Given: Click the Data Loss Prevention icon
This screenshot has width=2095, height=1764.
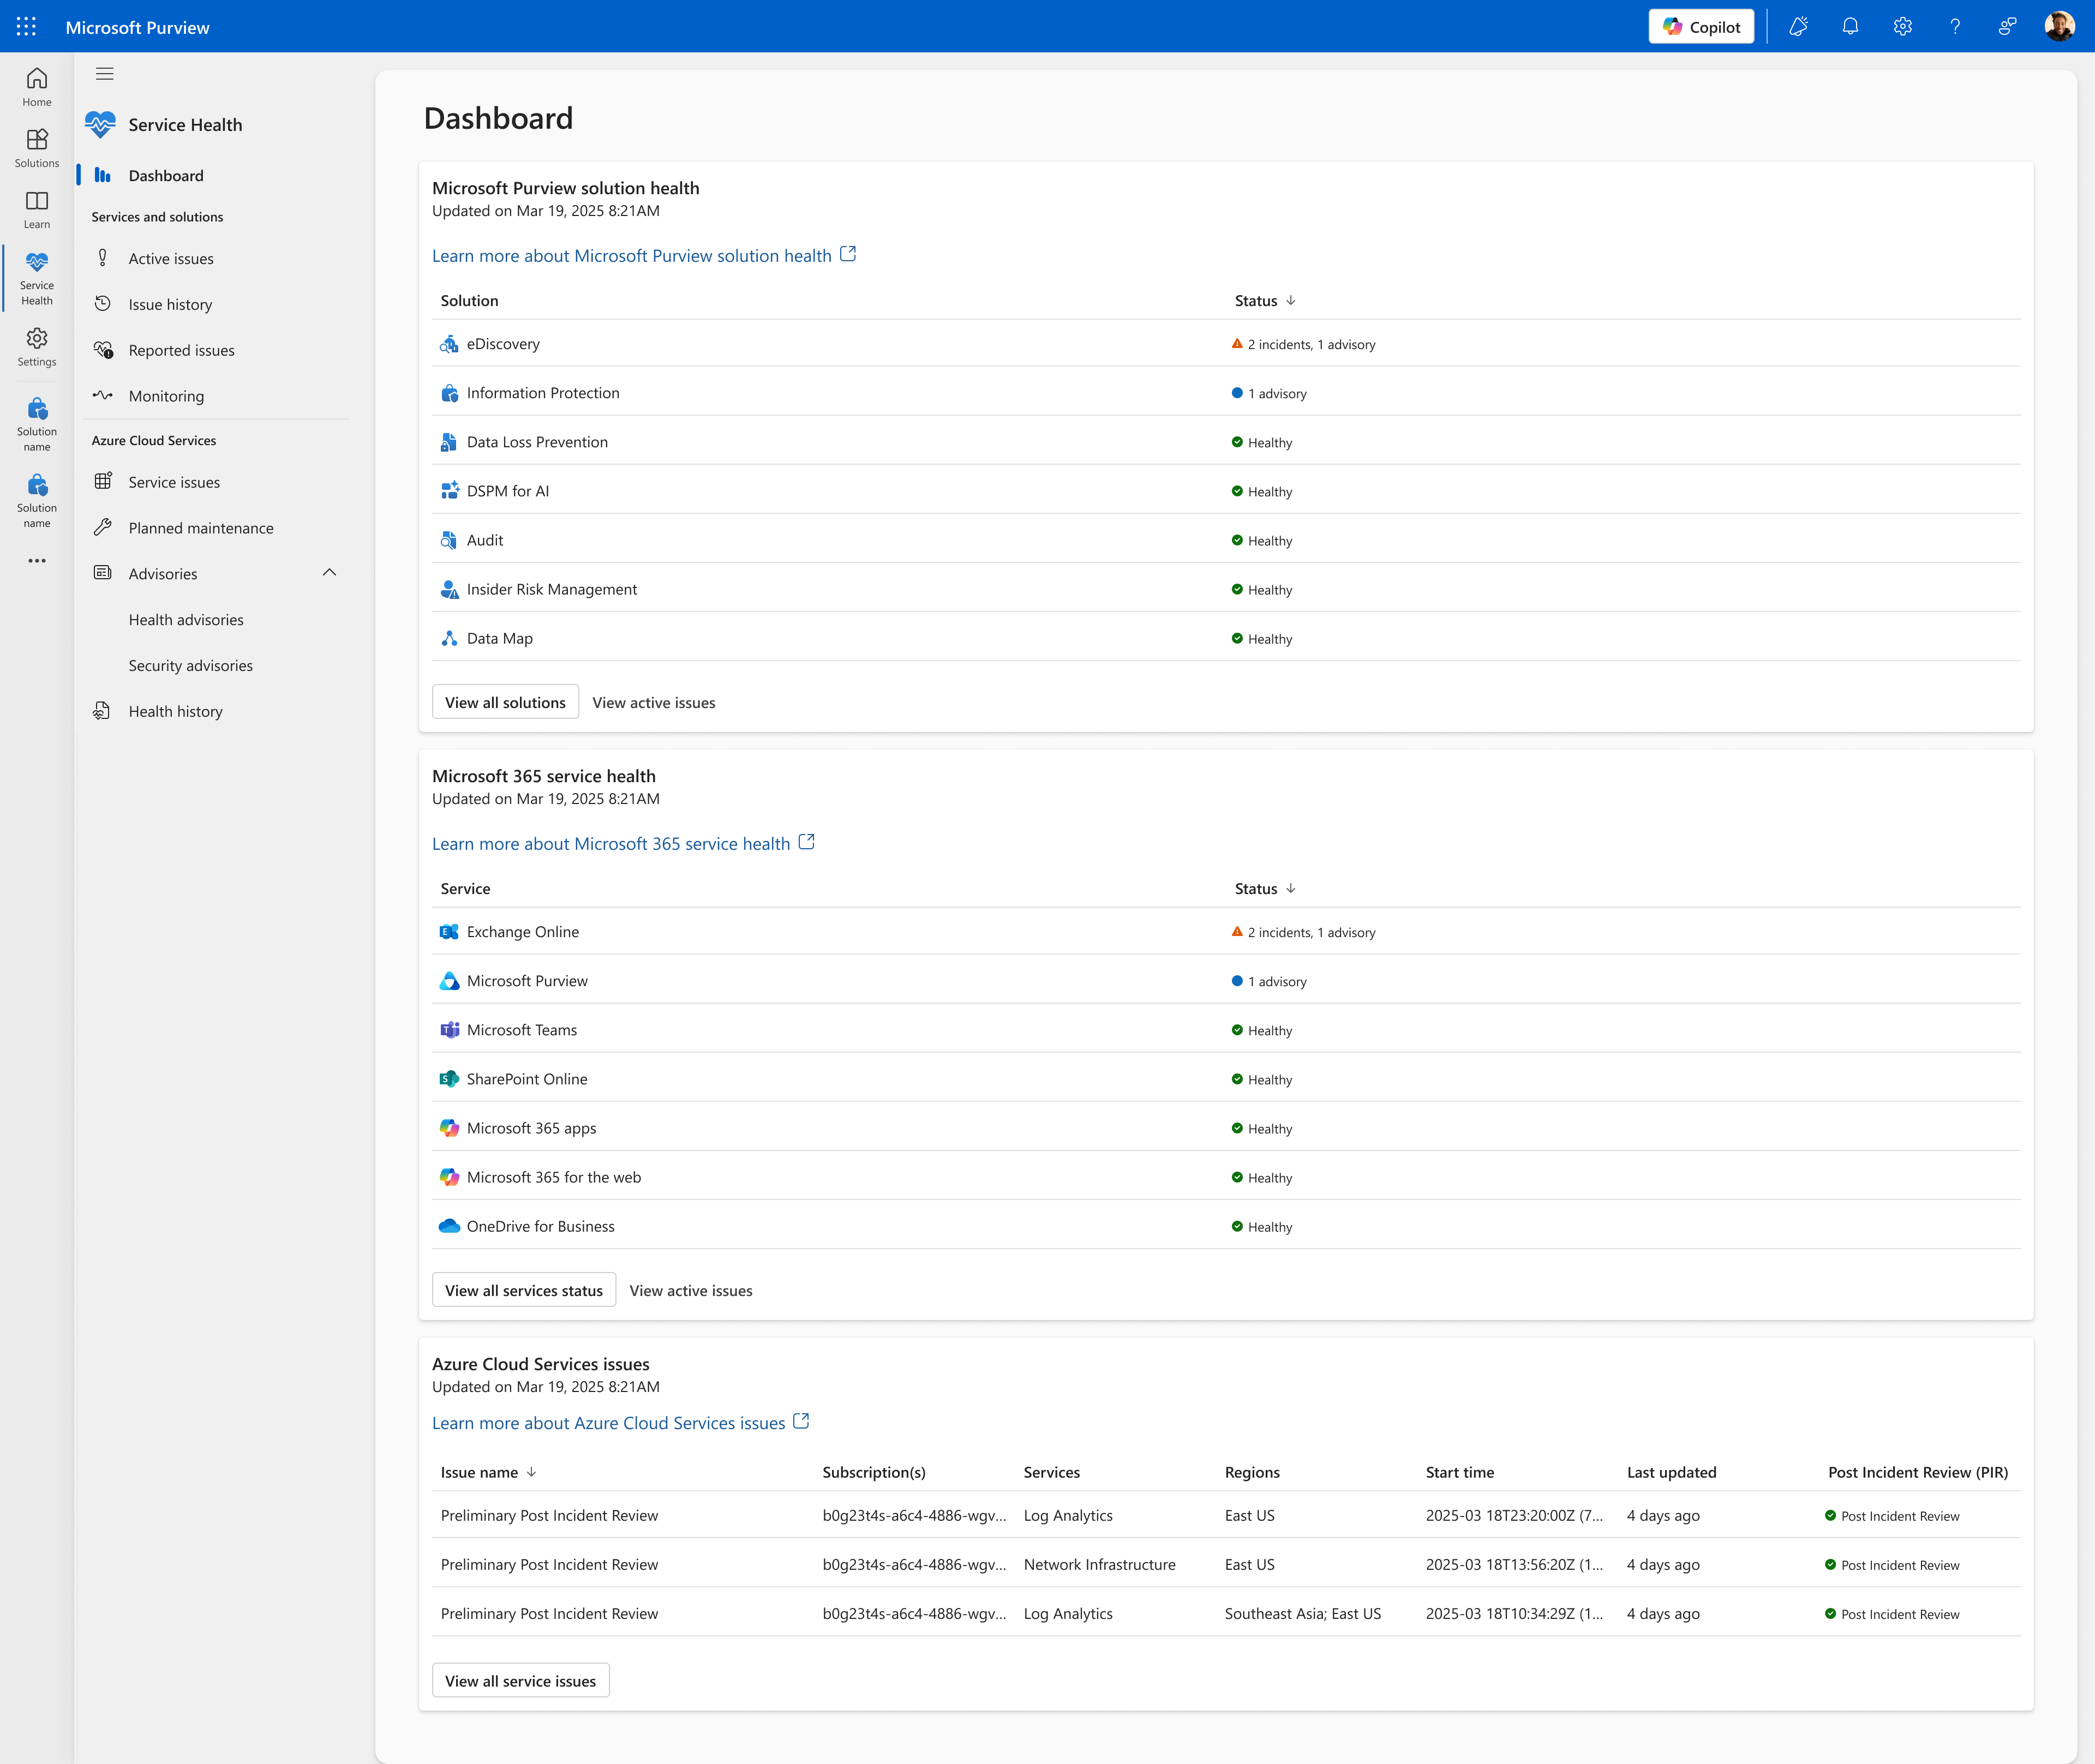Looking at the screenshot, I should pyautogui.click(x=449, y=442).
